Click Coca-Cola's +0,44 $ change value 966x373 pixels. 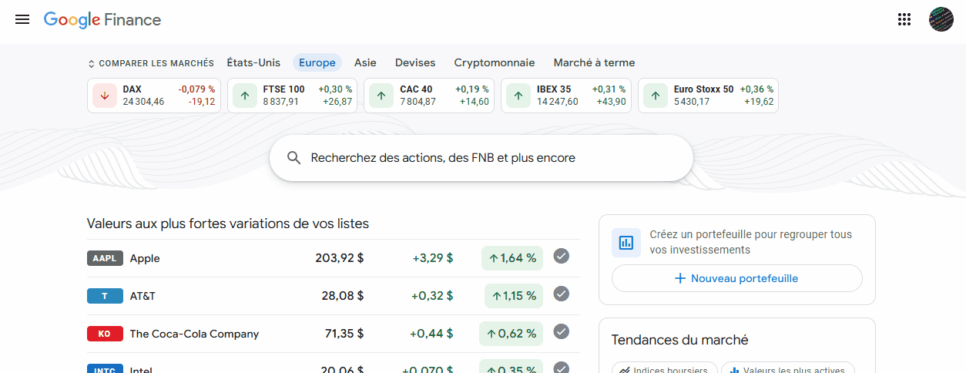431,334
